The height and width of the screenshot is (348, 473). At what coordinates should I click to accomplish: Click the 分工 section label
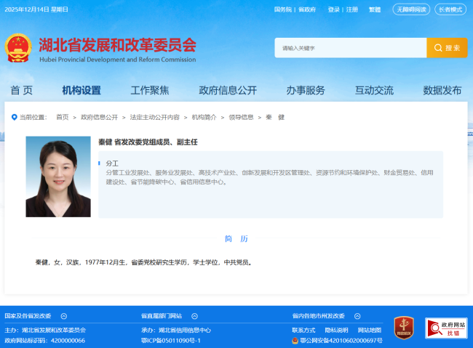(x=112, y=163)
